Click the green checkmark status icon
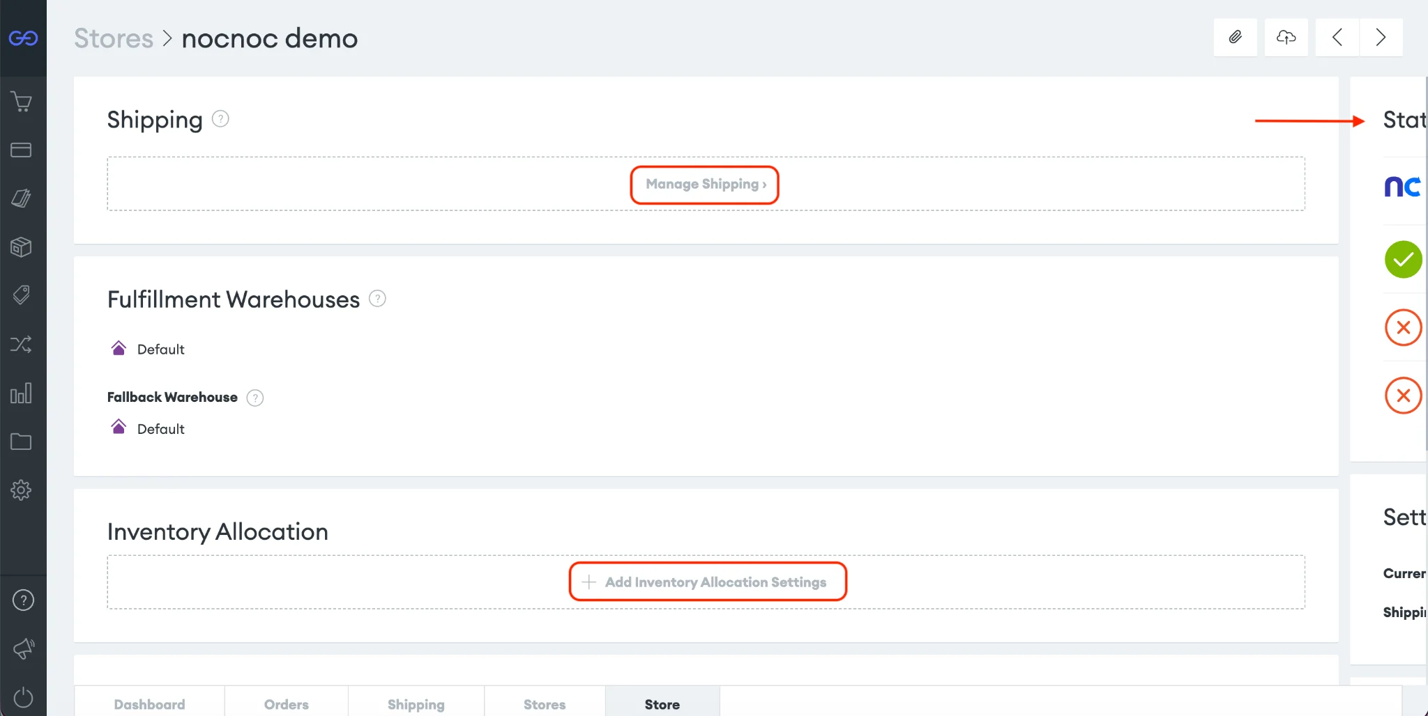Image resolution: width=1428 pixels, height=716 pixels. tap(1403, 260)
